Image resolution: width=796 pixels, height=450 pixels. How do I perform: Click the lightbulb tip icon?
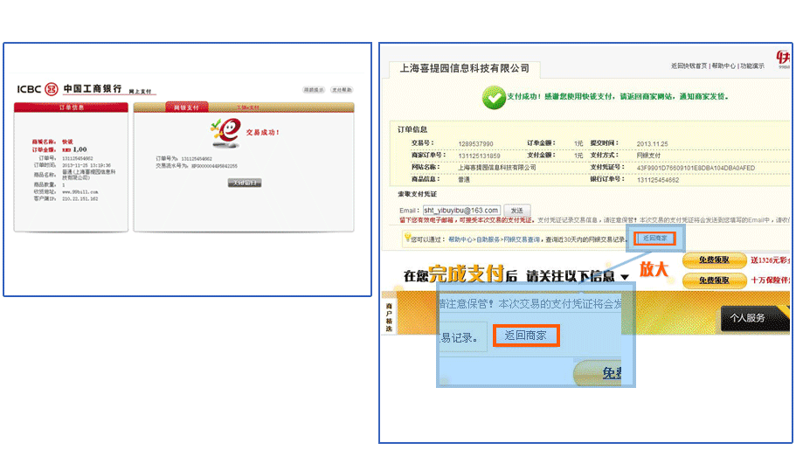405,238
